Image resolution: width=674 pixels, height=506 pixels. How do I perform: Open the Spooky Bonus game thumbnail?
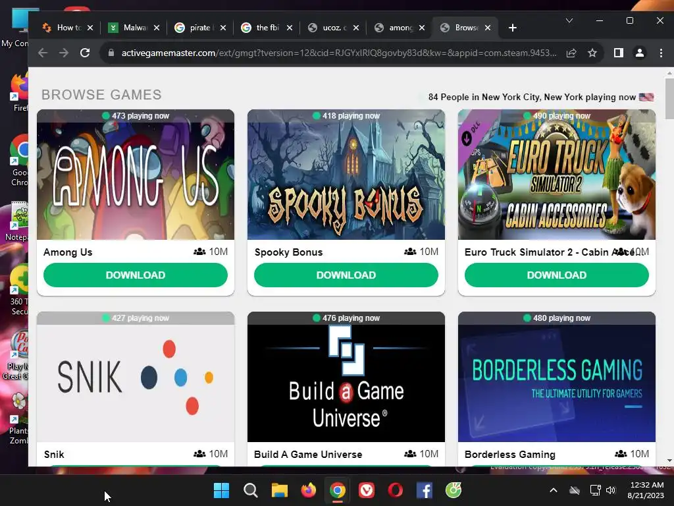(x=346, y=175)
